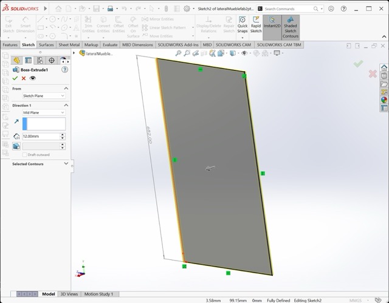The image size is (389, 303).
Task: Toggle Shaded Sketch Contours
Action: coord(291,27)
